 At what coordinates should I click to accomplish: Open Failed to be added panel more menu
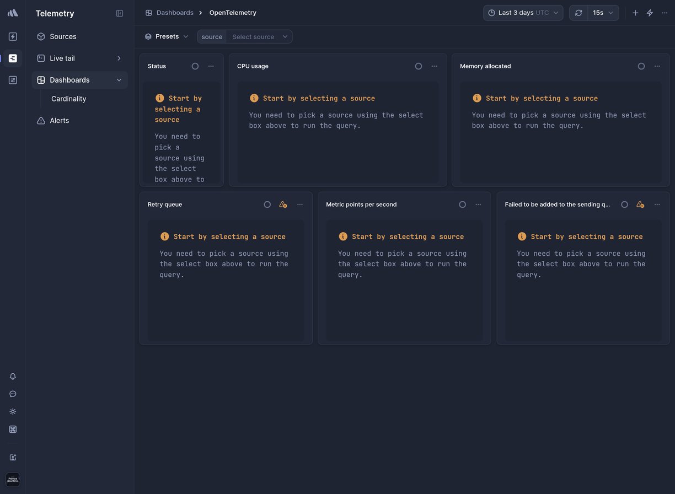[x=657, y=205]
